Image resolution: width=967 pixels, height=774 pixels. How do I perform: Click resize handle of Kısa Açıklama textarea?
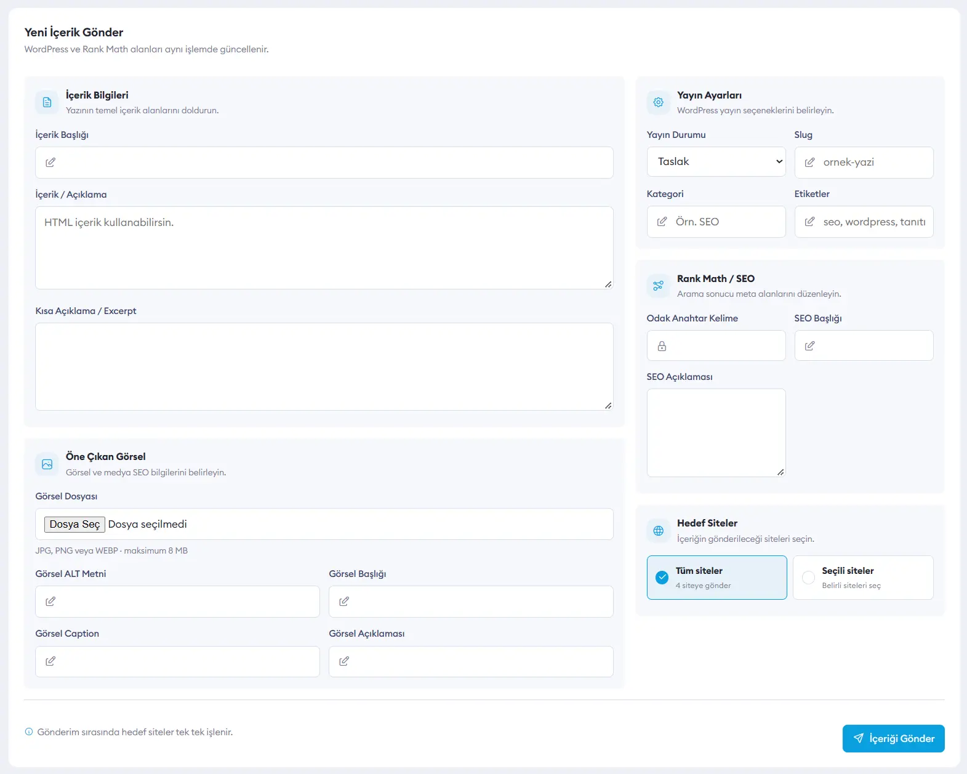click(x=608, y=405)
